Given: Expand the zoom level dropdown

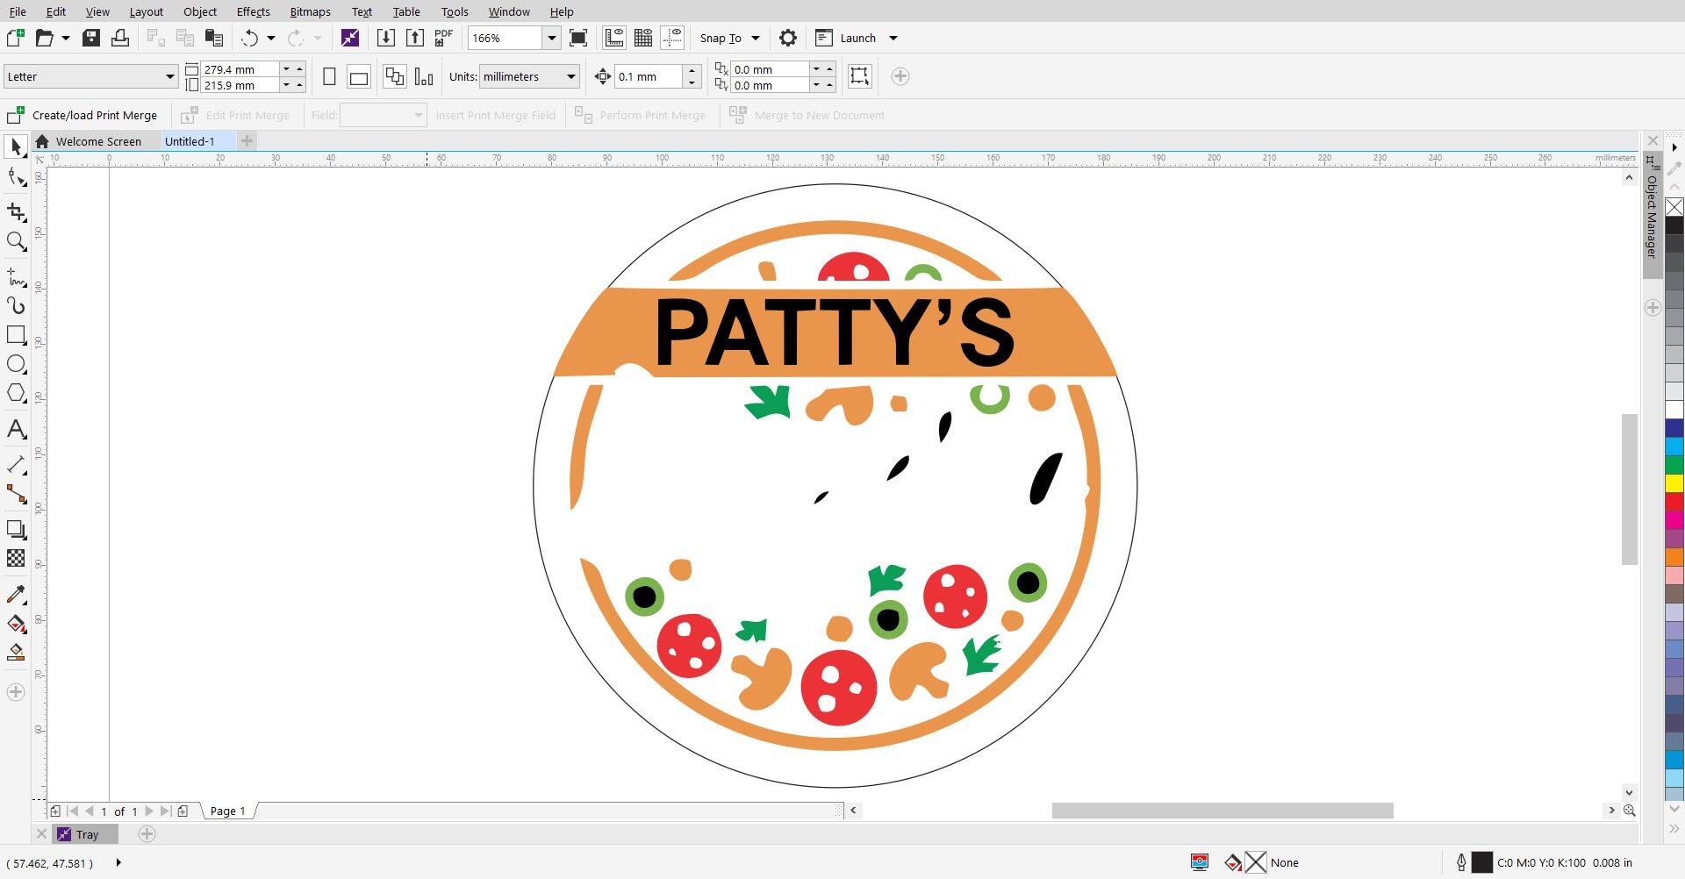Looking at the screenshot, I should coord(552,38).
